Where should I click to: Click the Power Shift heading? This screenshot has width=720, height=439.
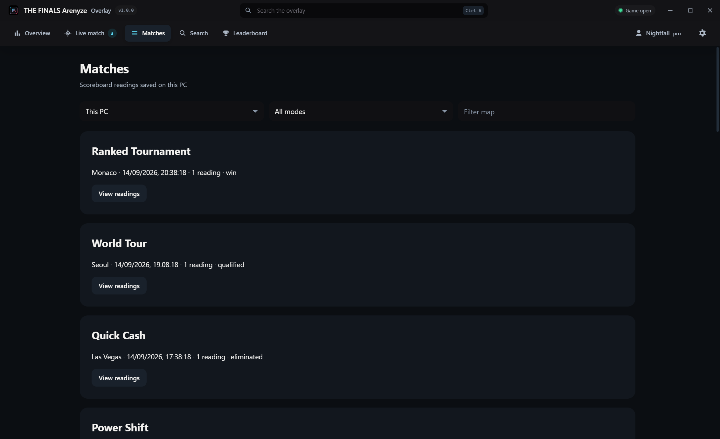120,428
